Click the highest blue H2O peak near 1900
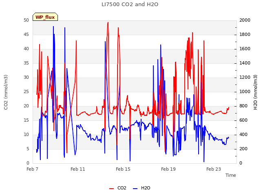 53,27
